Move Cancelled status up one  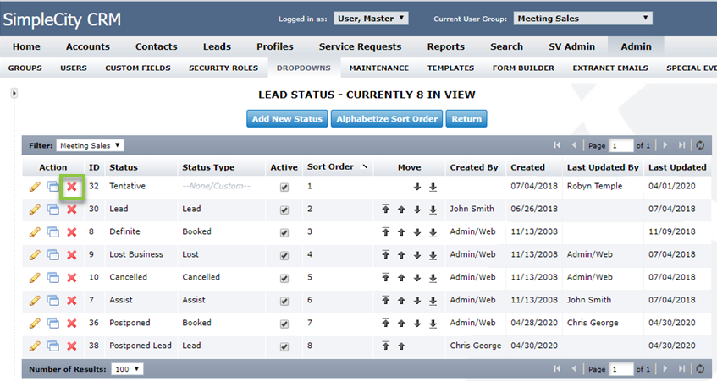(x=401, y=278)
